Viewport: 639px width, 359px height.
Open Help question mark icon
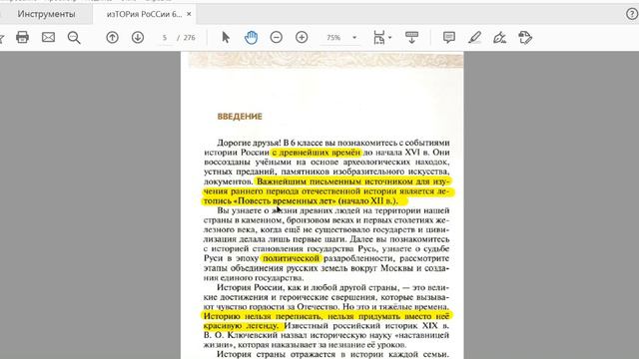[x=632, y=14]
